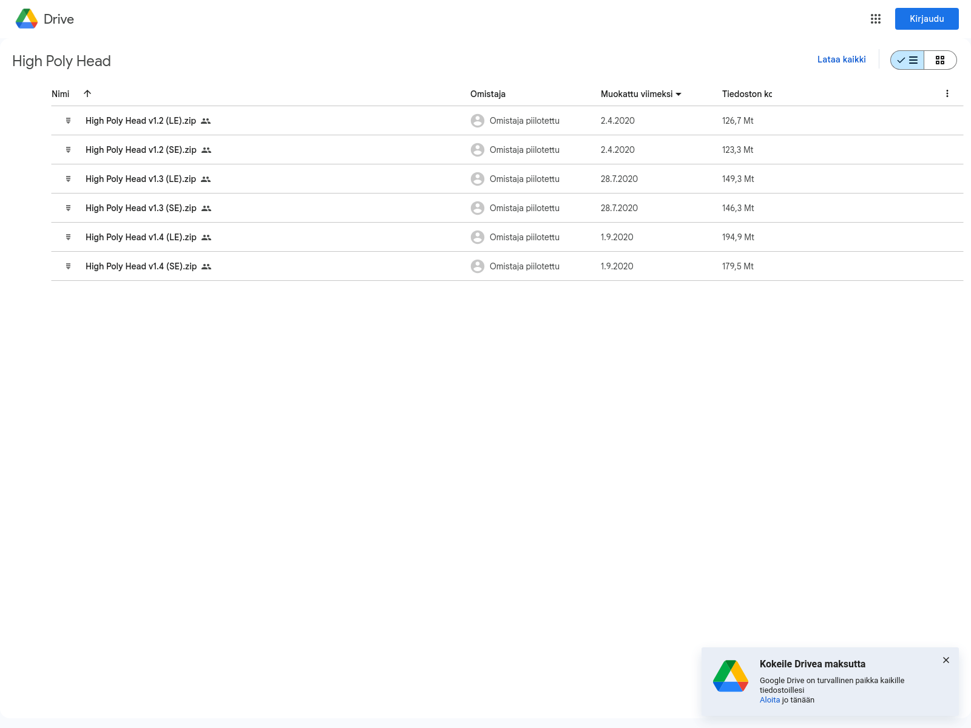
Task: Click date 1.9.2020 in v1.4 (SE).zip row
Action: point(617,266)
